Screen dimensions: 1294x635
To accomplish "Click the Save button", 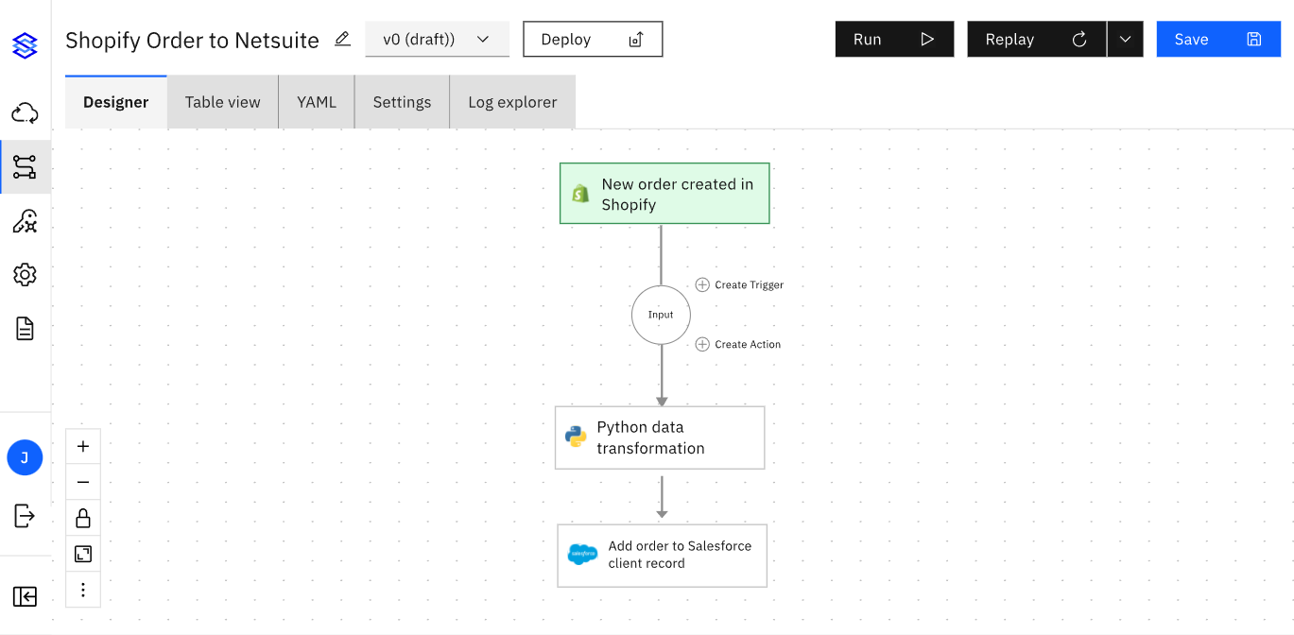I will [x=1218, y=40].
